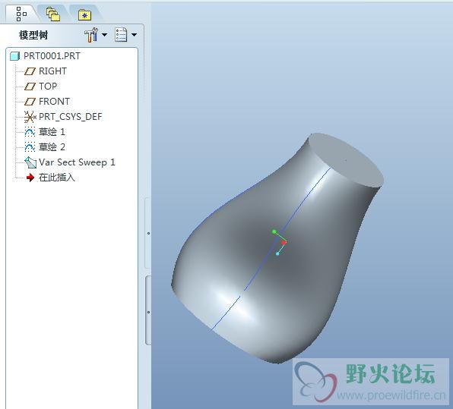Select the Model Tree tab icon
This screenshot has height=409, width=453.
21,14
